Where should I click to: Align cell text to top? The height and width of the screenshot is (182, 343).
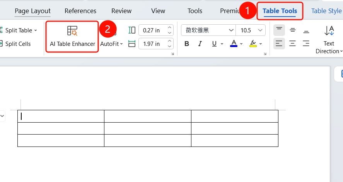click(279, 30)
